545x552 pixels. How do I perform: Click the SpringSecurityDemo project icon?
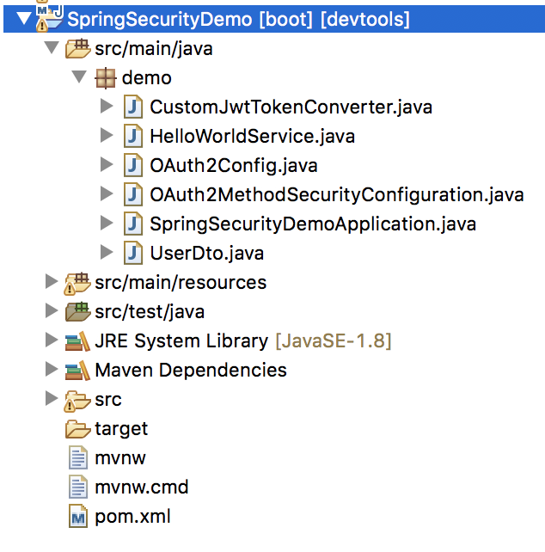coord(49,18)
